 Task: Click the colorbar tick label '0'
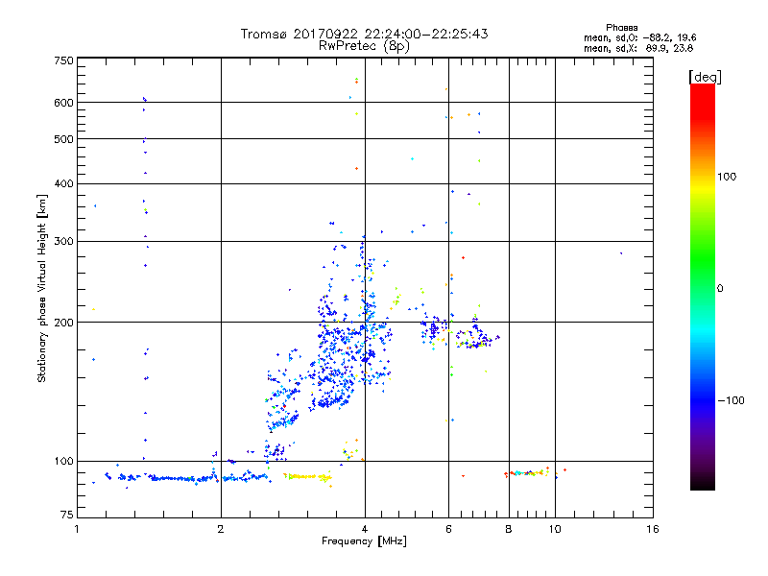(720, 289)
